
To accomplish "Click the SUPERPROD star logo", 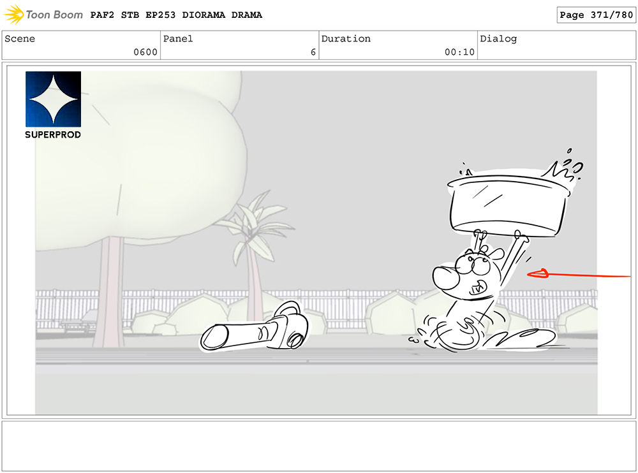I will pos(54,99).
